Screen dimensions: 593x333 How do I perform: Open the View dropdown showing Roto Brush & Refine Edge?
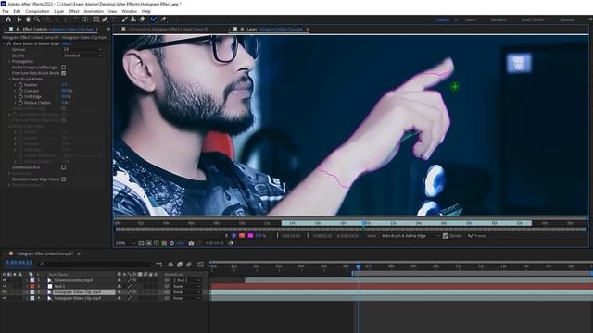click(410, 236)
